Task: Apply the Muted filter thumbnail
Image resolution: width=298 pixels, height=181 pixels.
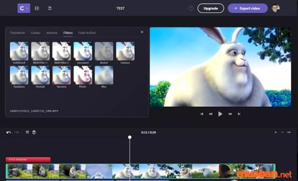Action: click(104, 51)
